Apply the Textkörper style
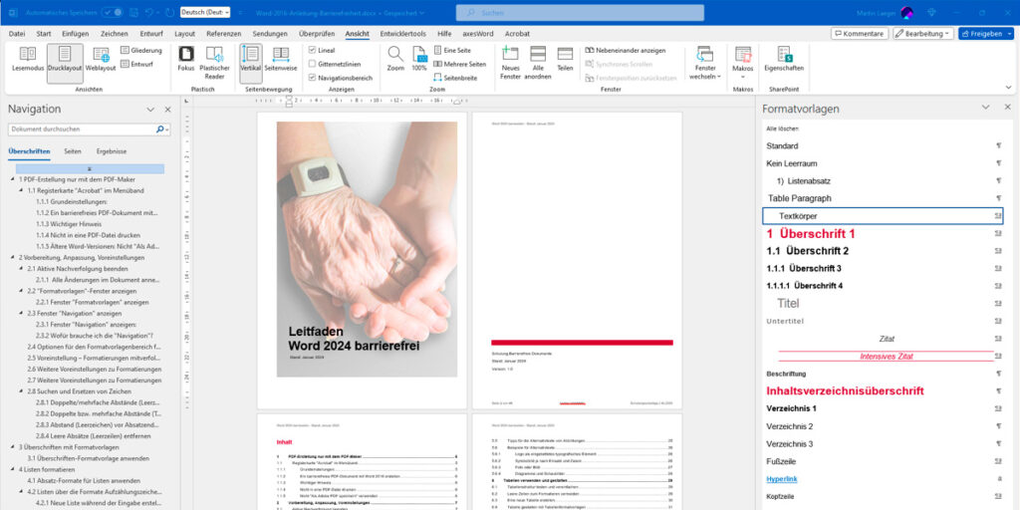Image resolution: width=1020 pixels, height=510 pixels. click(x=883, y=216)
